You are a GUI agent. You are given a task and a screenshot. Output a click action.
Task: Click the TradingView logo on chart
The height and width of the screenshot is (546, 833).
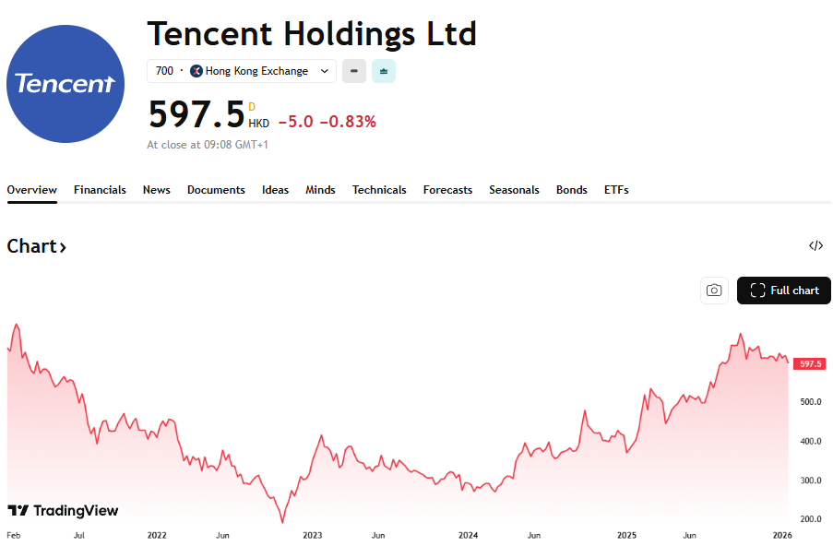[63, 511]
